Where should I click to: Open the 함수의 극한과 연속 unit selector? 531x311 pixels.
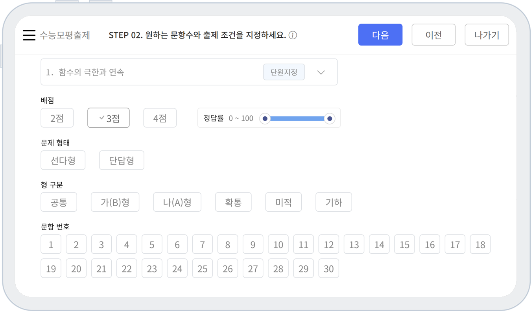click(x=149, y=72)
